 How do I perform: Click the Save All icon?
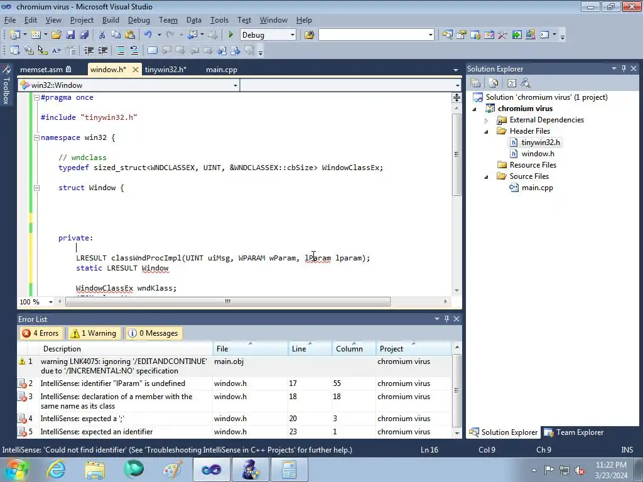[84, 35]
